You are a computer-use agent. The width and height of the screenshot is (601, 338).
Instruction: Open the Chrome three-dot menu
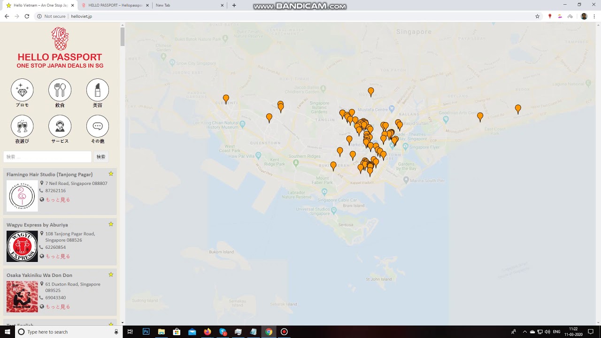[x=594, y=16]
